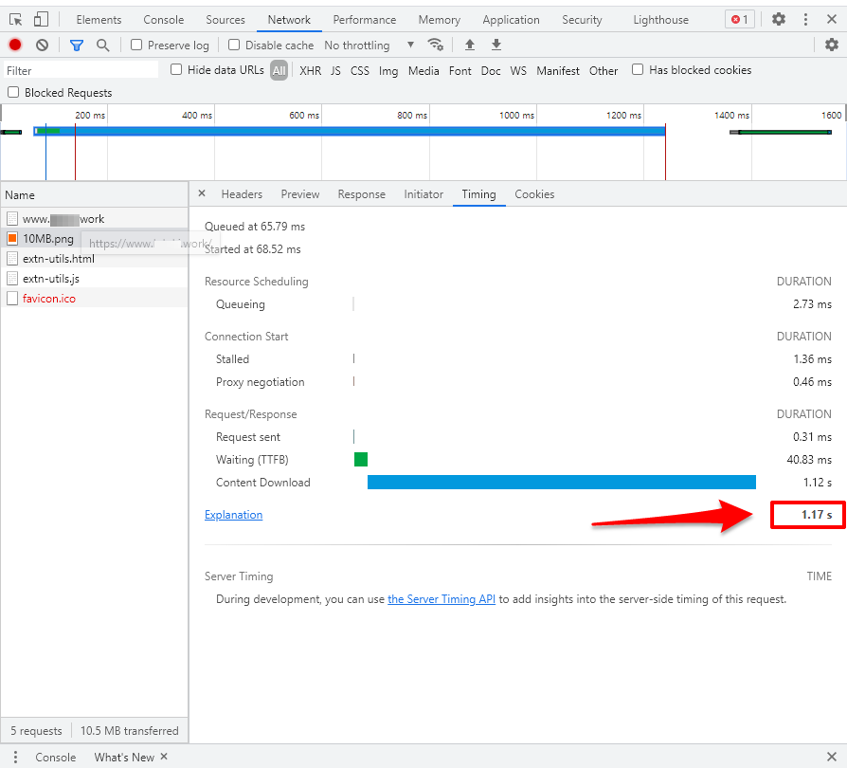Screen dimensions: 847x768
Task: Select the favicon.ico failed request
Action: [x=95, y=298]
